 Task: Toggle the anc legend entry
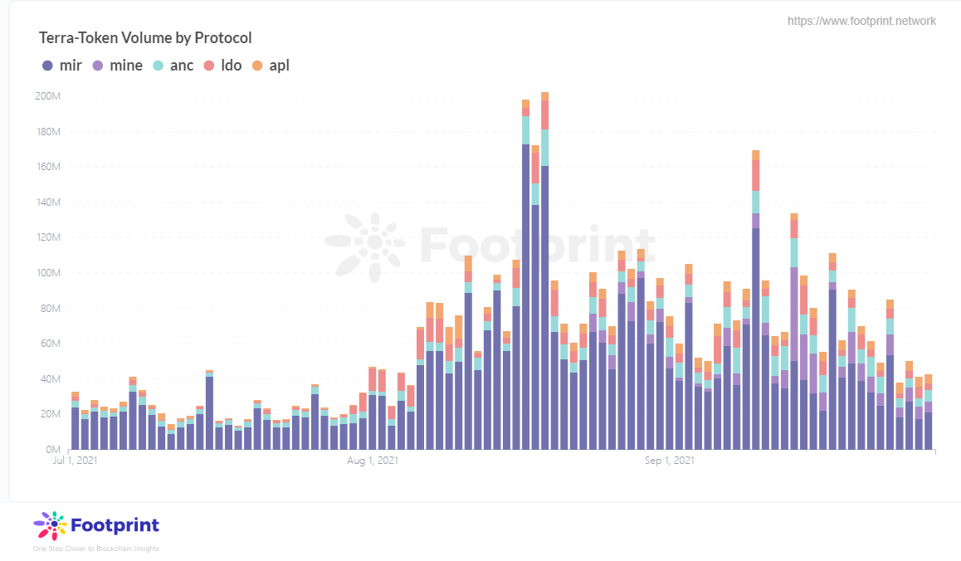(173, 66)
